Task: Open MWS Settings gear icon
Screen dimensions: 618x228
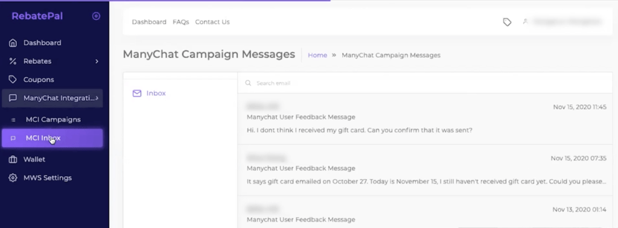Action: coord(13,178)
